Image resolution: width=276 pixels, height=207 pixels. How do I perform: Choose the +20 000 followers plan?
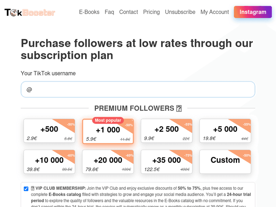[108, 162]
